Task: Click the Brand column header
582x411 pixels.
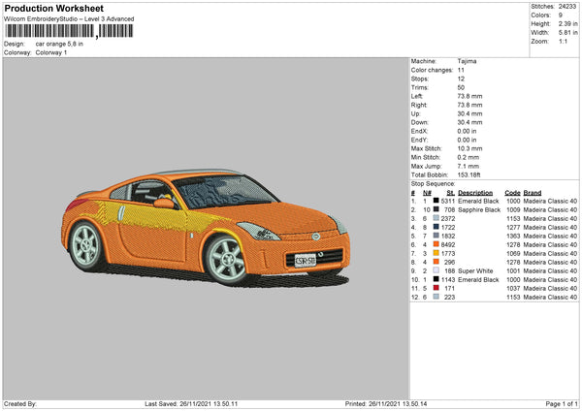Action: (x=533, y=192)
